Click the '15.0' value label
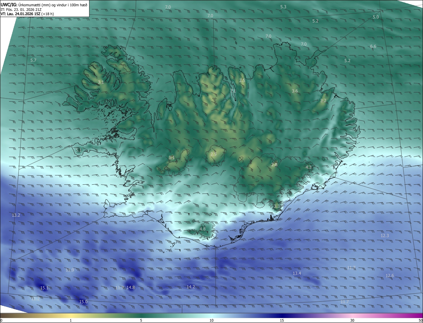The width and height of the screenshot is (423, 323). point(83,302)
